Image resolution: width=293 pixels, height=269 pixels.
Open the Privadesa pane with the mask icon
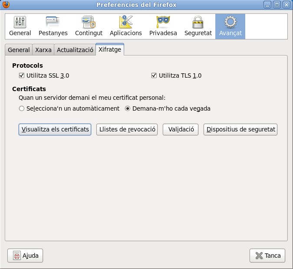(x=163, y=26)
